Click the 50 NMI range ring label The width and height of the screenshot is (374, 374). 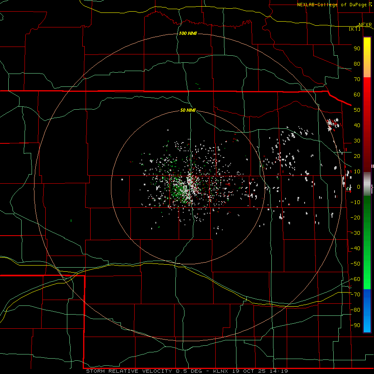(x=188, y=110)
